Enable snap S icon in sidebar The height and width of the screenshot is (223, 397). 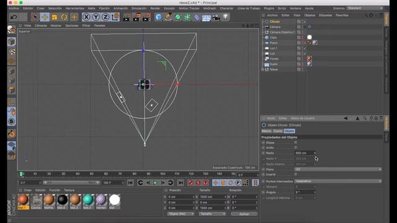pyautogui.click(x=12, y=121)
